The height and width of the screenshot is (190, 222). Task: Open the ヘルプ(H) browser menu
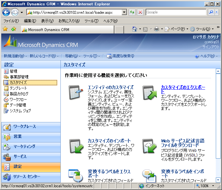[111, 21]
